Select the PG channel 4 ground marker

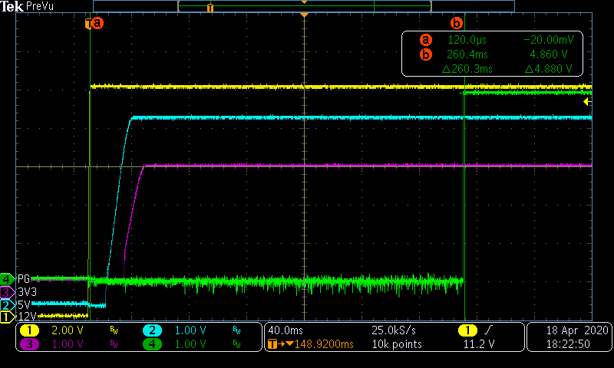[8, 278]
